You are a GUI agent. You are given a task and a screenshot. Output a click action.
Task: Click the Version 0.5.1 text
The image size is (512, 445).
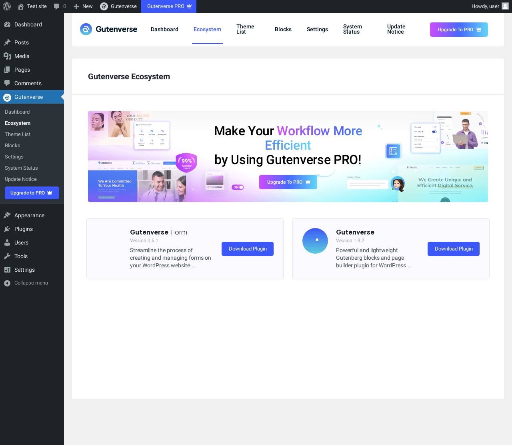(x=144, y=241)
